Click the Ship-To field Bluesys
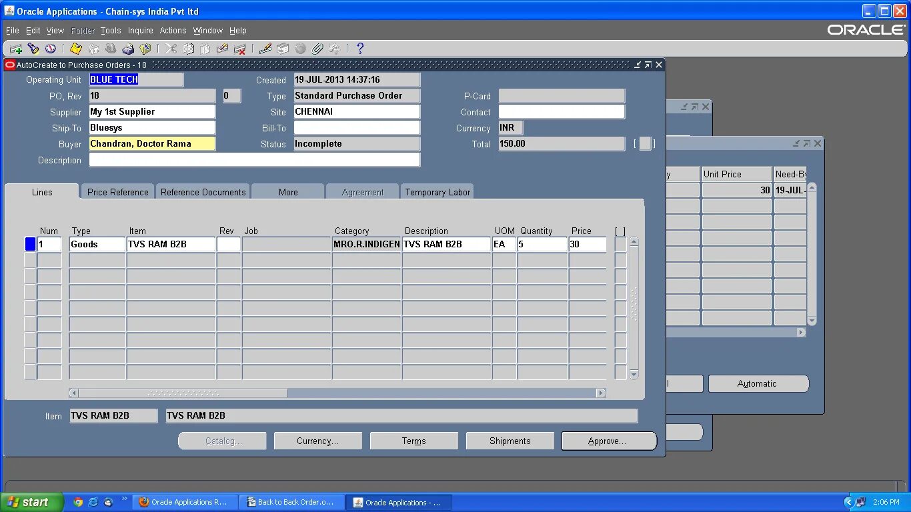 (x=152, y=127)
